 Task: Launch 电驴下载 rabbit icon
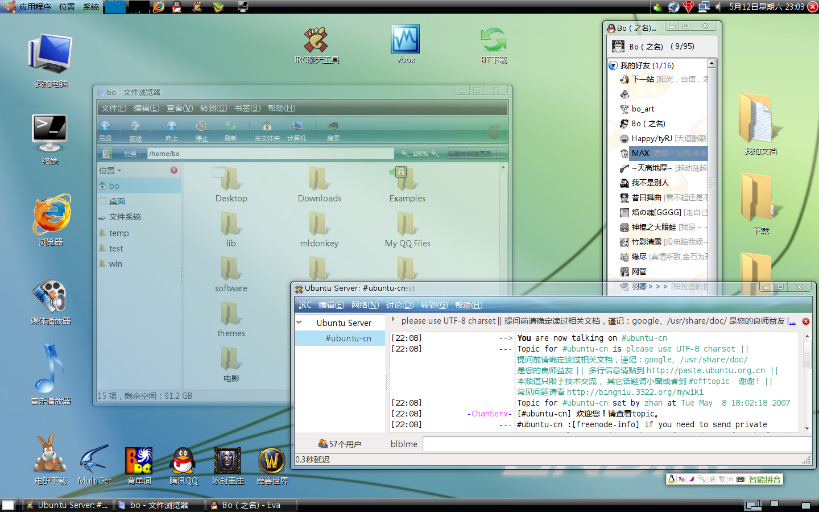(x=50, y=459)
